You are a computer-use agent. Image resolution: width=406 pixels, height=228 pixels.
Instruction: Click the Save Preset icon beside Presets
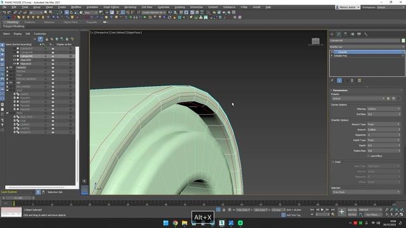[388, 99]
